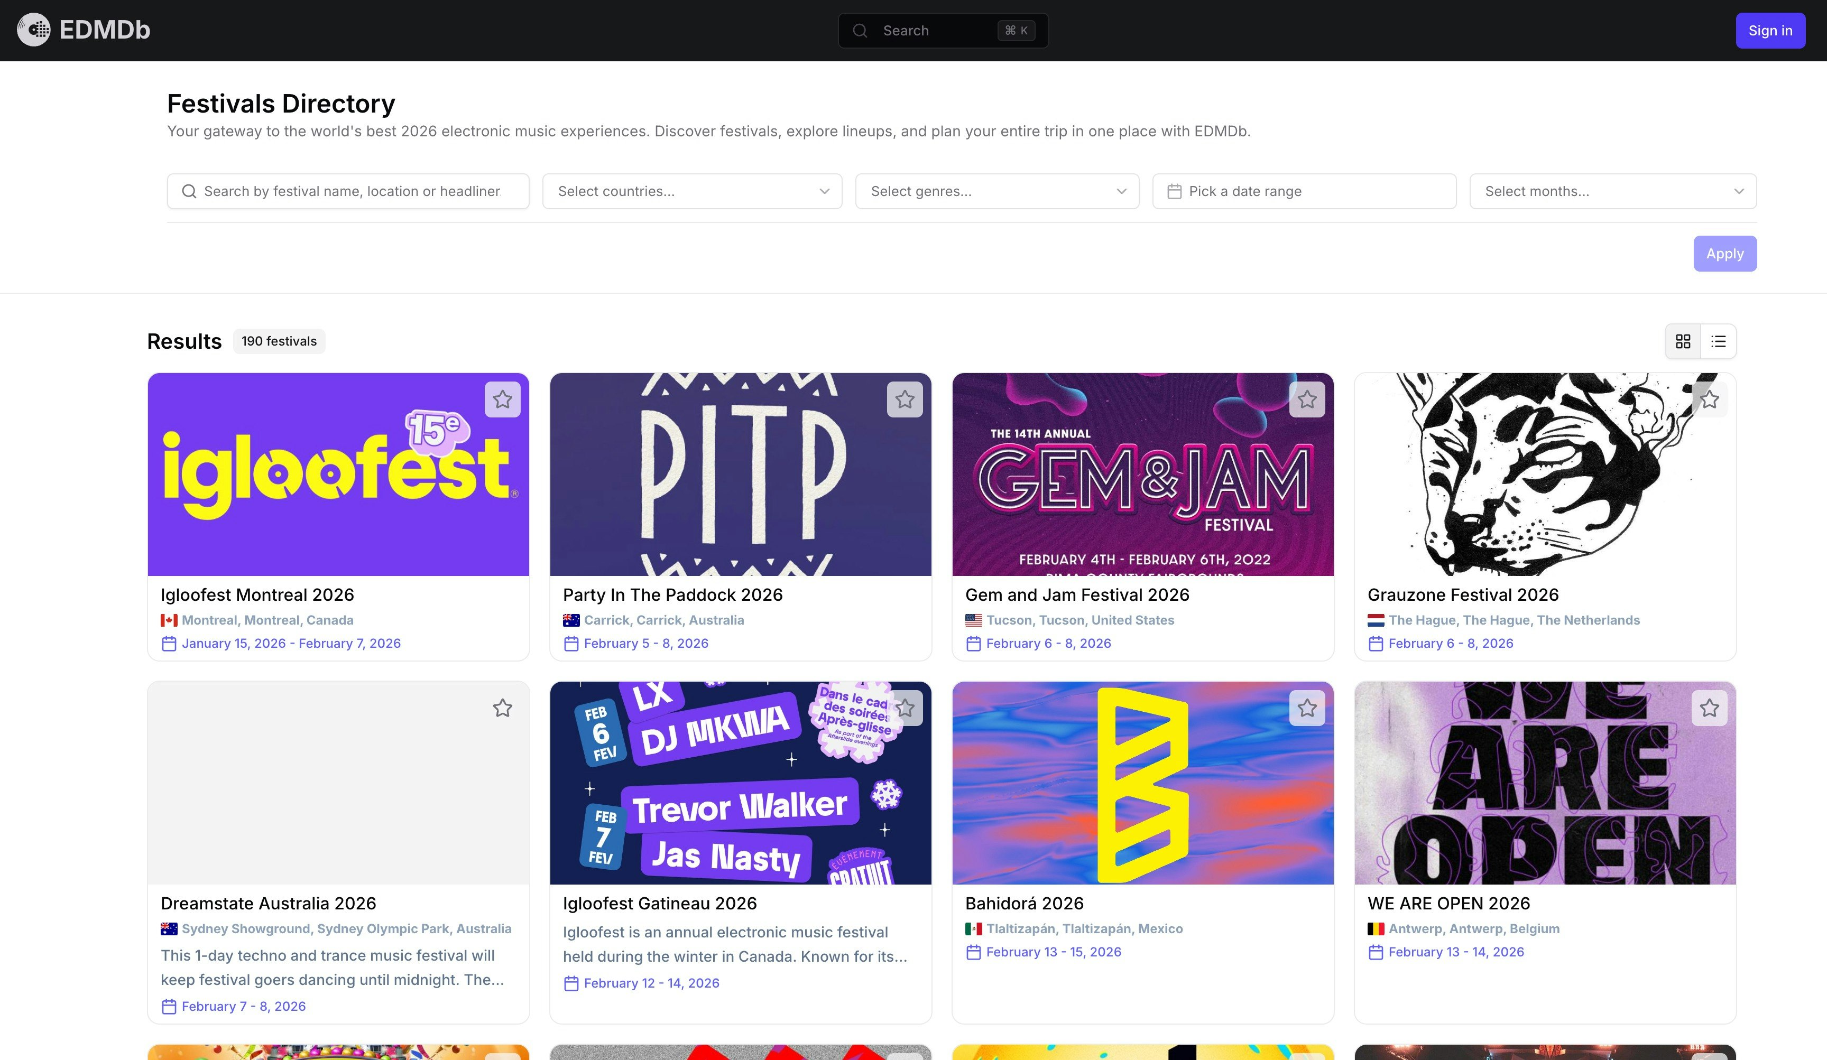Open the Grauzone Festival 2026 page
This screenshot has width=1827, height=1060.
(1464, 594)
